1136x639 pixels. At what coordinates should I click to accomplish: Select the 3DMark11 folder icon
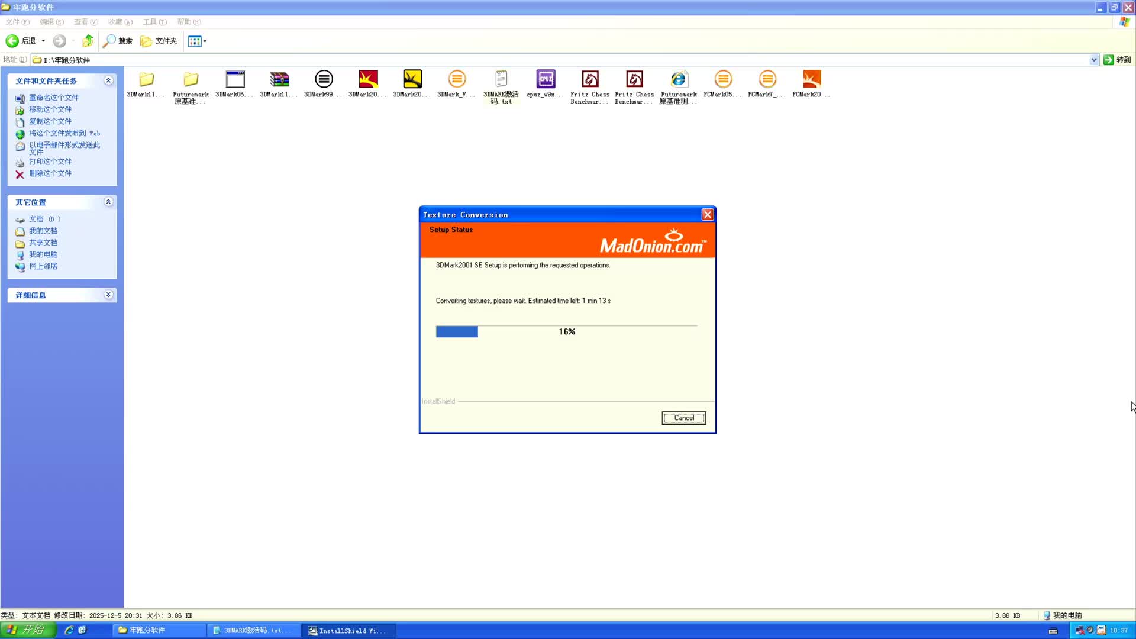point(146,79)
